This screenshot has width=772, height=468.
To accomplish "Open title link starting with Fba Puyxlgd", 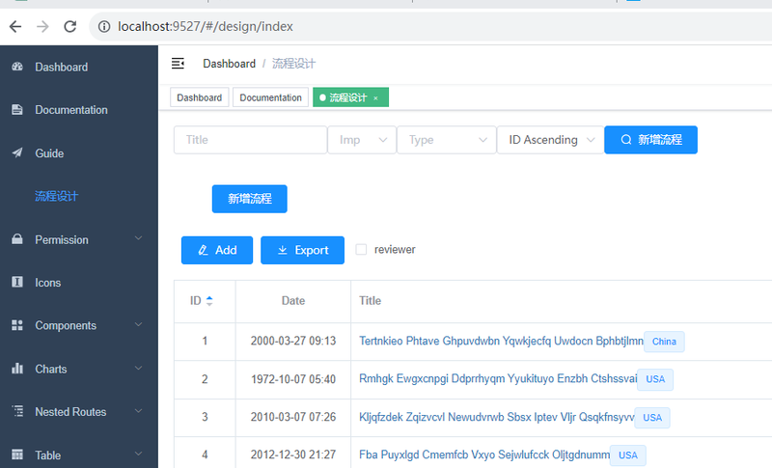I will coord(484,454).
